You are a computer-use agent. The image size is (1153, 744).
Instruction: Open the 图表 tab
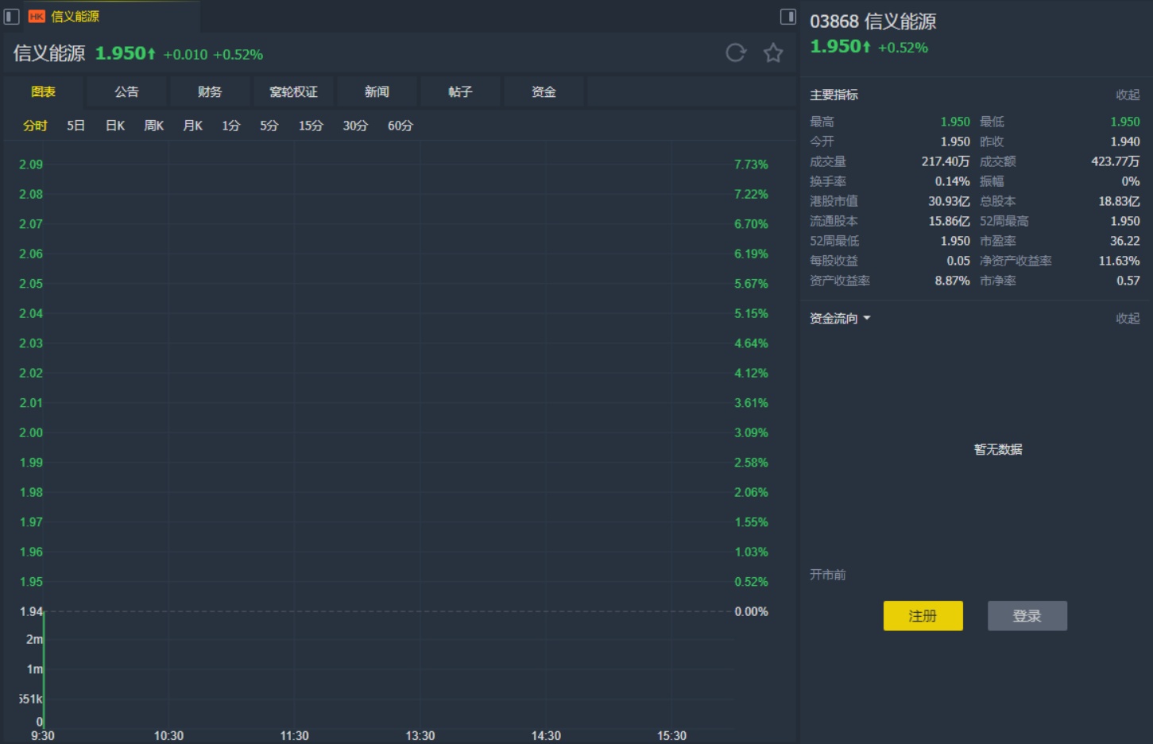pyautogui.click(x=44, y=91)
